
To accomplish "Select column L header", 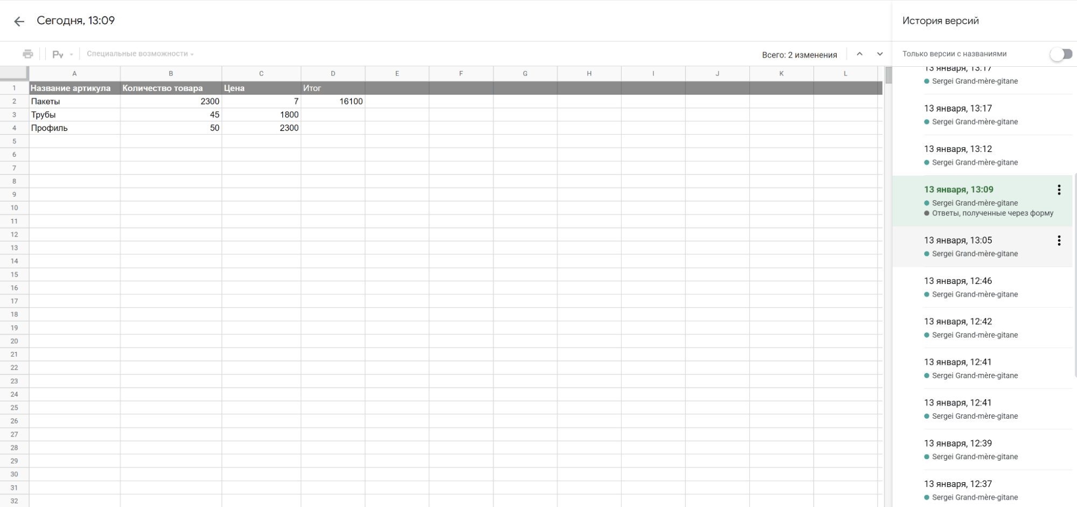I will click(845, 74).
